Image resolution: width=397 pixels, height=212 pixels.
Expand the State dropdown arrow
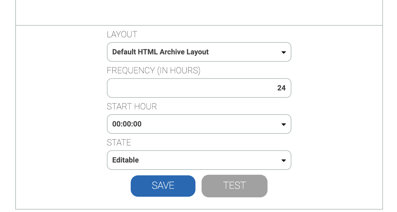[x=283, y=160]
